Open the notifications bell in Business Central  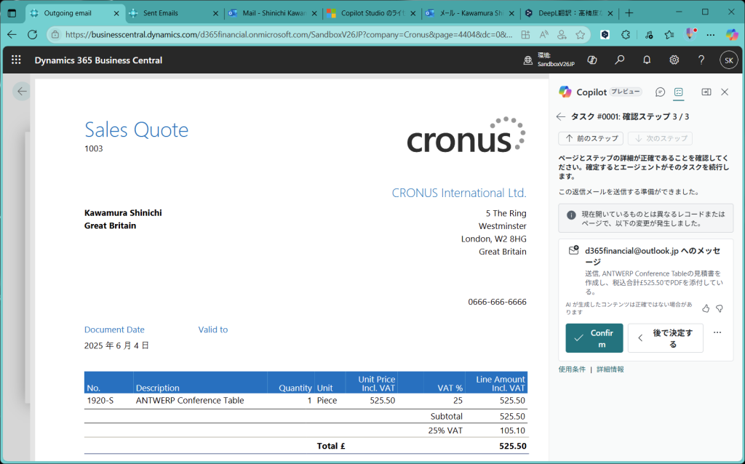[647, 60]
